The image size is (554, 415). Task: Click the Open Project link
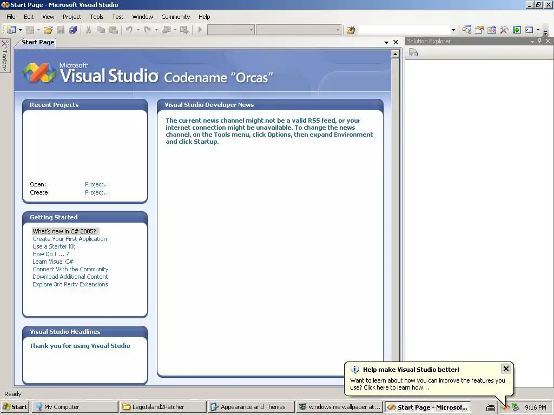[97, 184]
